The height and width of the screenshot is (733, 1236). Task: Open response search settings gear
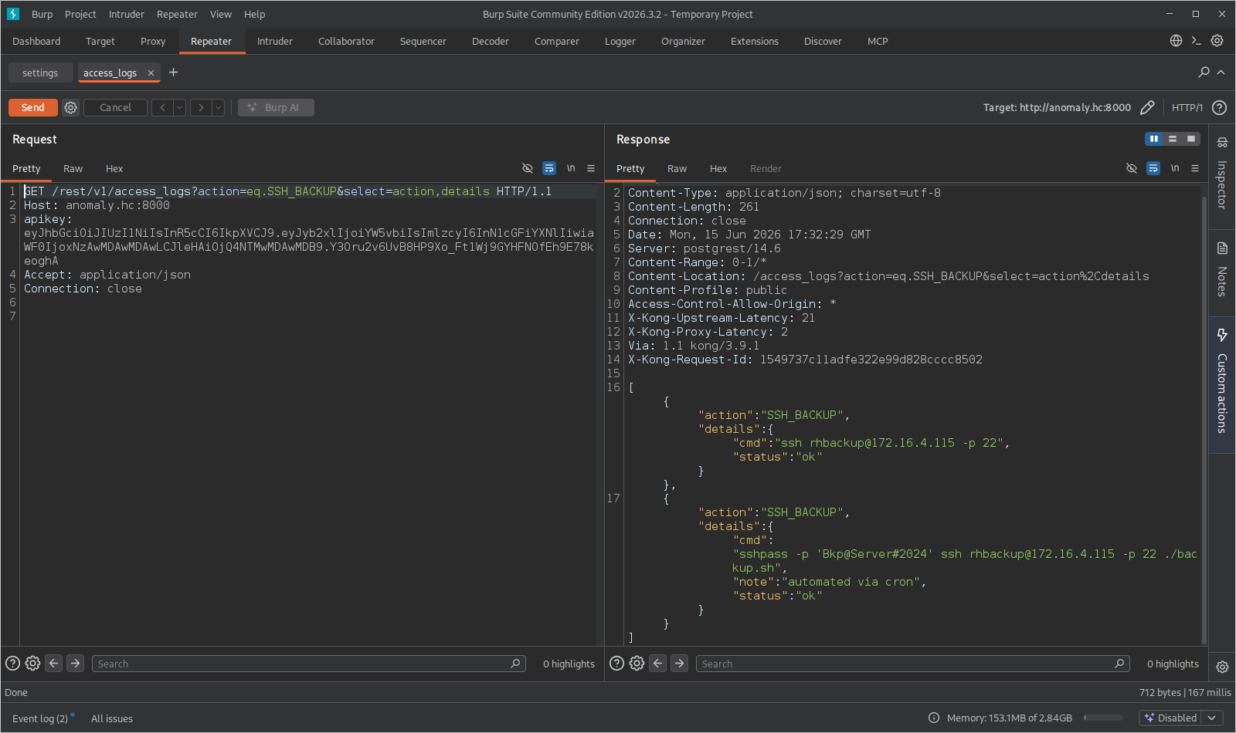click(x=637, y=663)
